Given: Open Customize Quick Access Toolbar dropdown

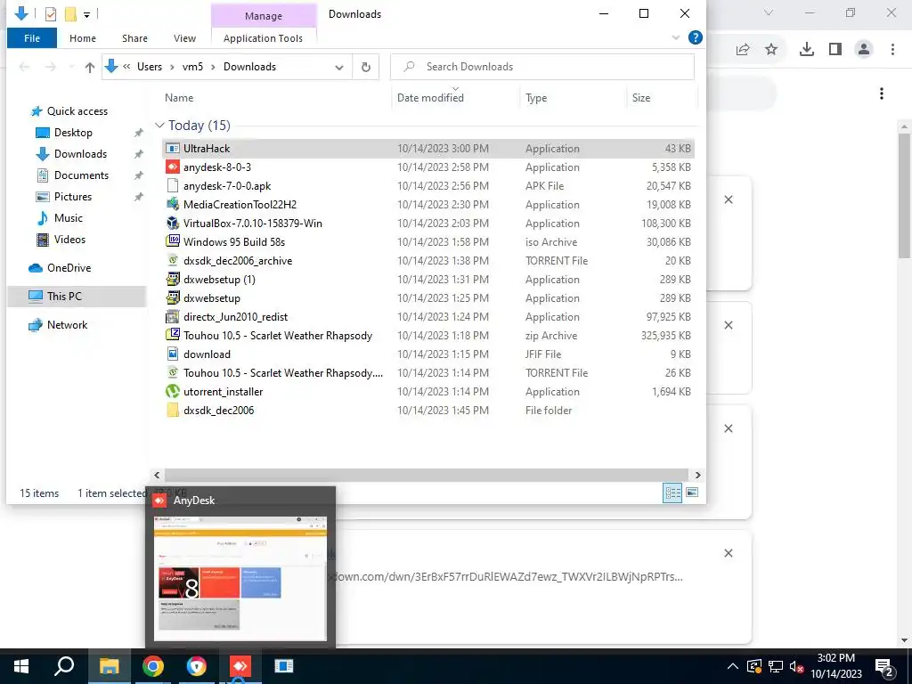Looking at the screenshot, I should 86,14.
